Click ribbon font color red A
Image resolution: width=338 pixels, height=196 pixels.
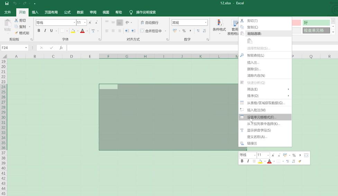click(82, 31)
